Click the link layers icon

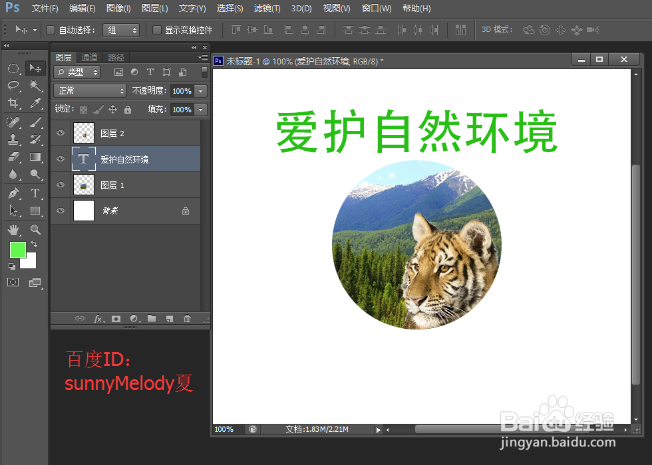(79, 318)
